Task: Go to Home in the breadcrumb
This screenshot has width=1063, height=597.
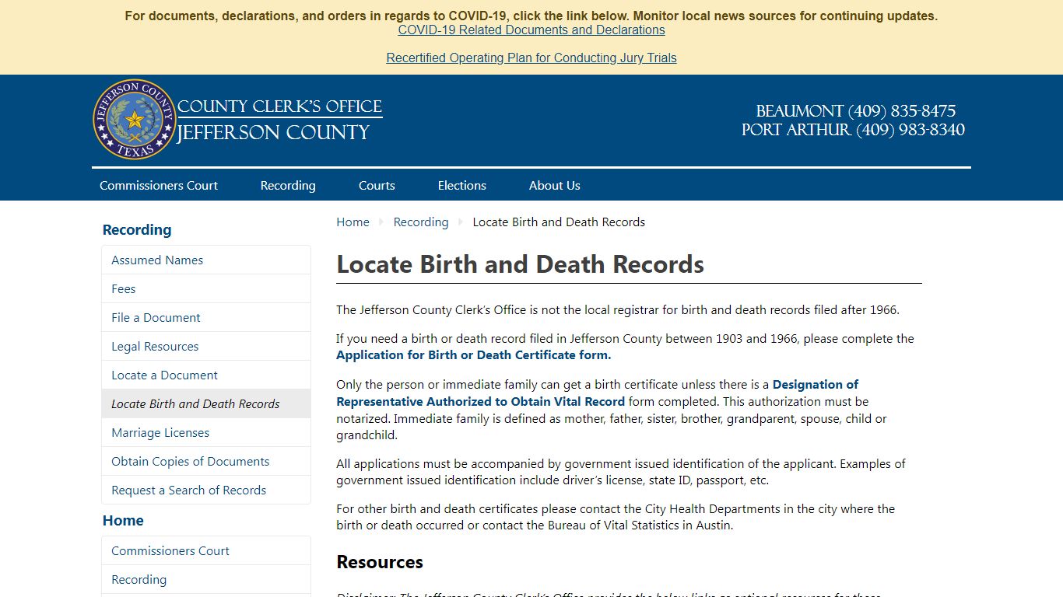Action: pos(353,222)
